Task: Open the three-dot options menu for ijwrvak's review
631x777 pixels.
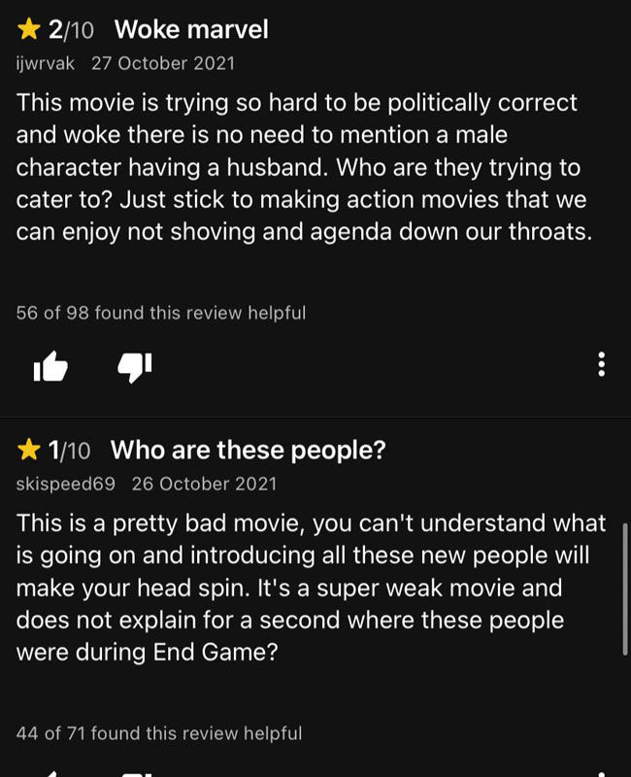Action: (601, 364)
